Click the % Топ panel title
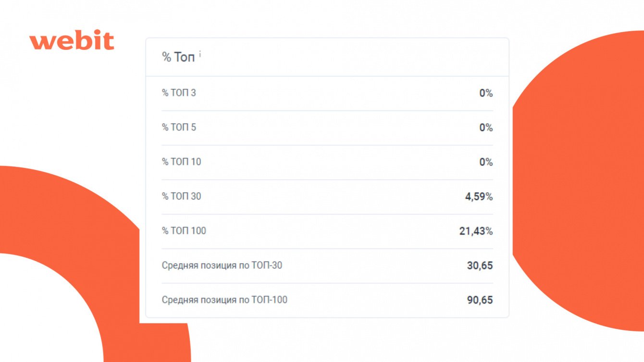The height and width of the screenshot is (362, 644). click(179, 57)
